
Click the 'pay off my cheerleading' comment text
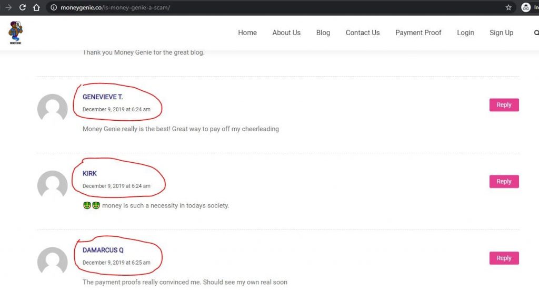tap(181, 129)
